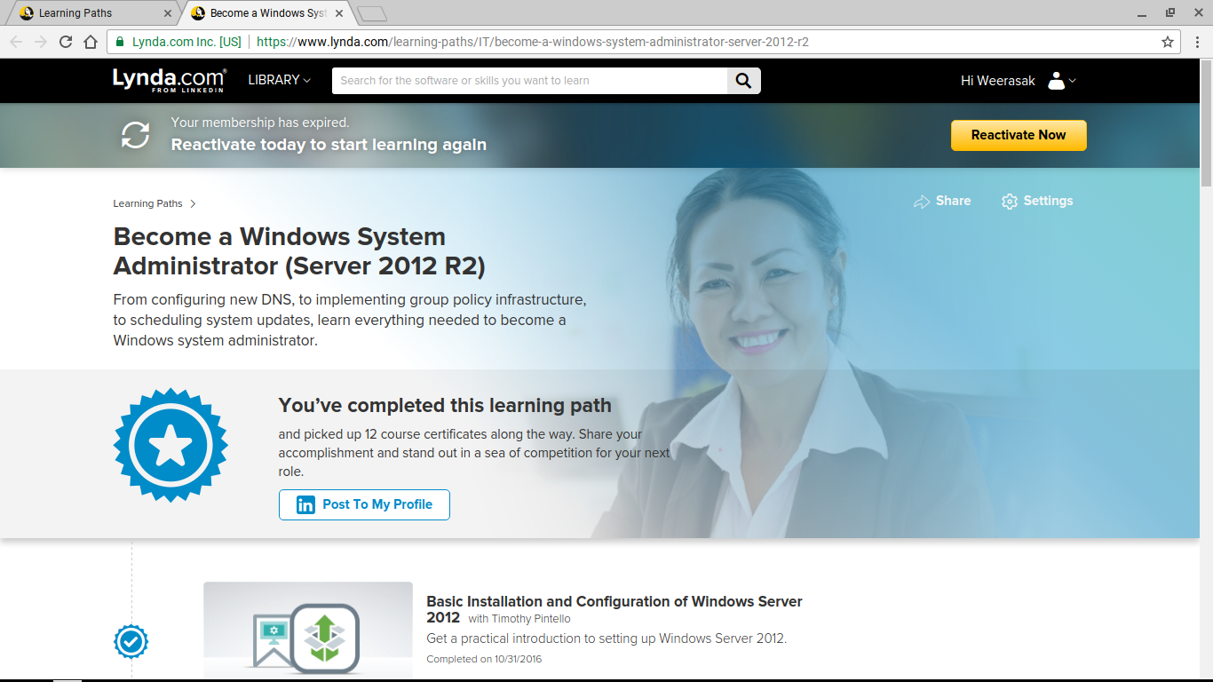Expand the LIBRARY dropdown menu
This screenshot has height=682, width=1213.
click(x=279, y=80)
